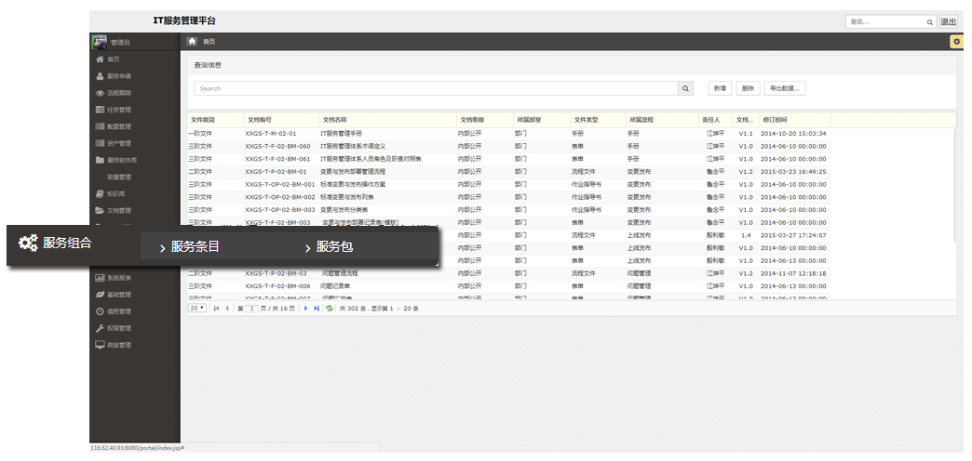Viewport: 972px width, 461px height.
Task: Click the green refresh icon in the pager
Action: [329, 308]
